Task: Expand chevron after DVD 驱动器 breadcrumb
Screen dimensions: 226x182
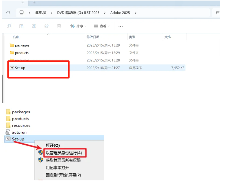Action: point(105,13)
